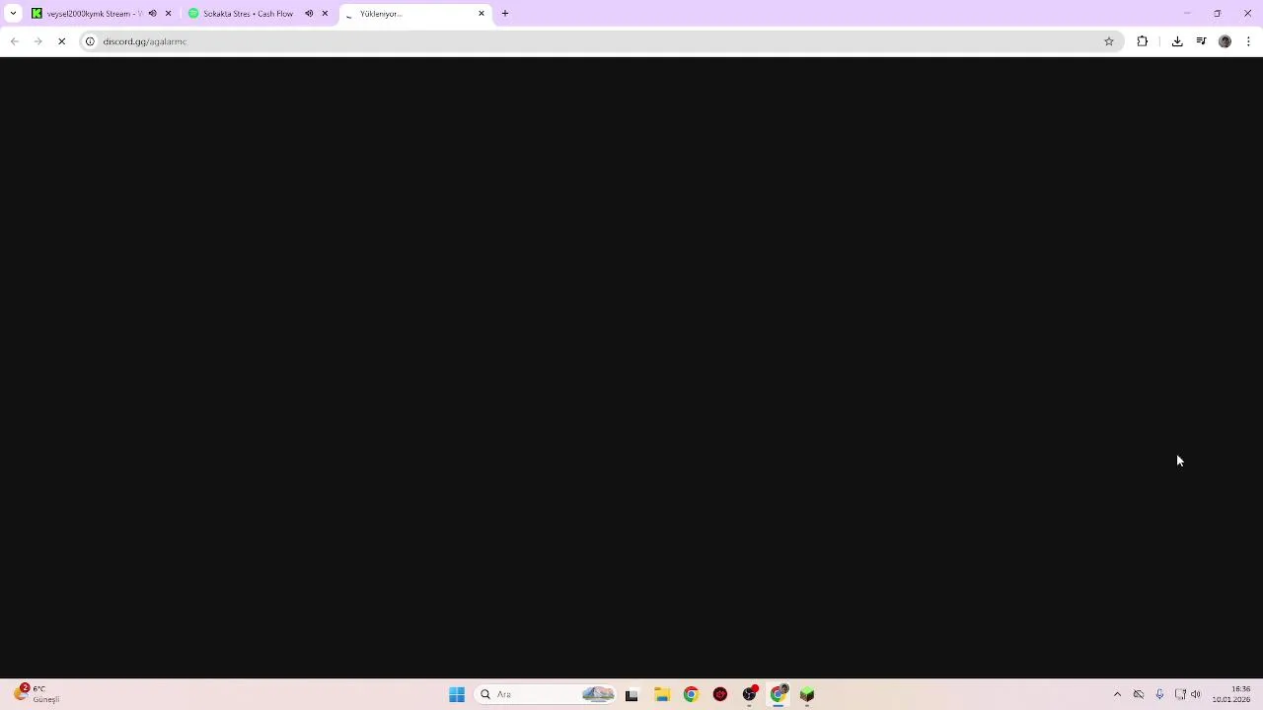Go forward in browser history
The image size is (1263, 710).
click(37, 41)
